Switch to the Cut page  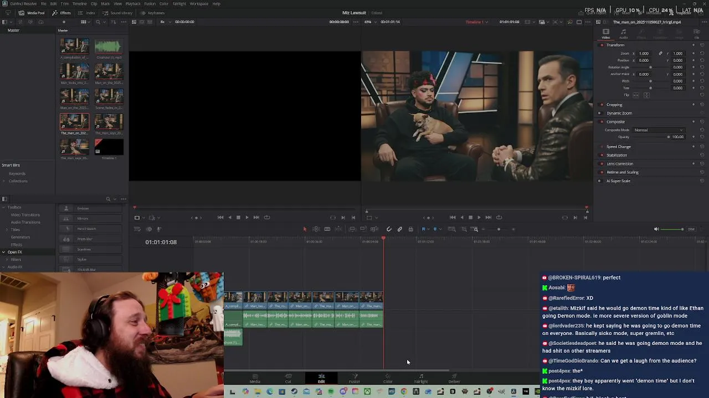288,378
